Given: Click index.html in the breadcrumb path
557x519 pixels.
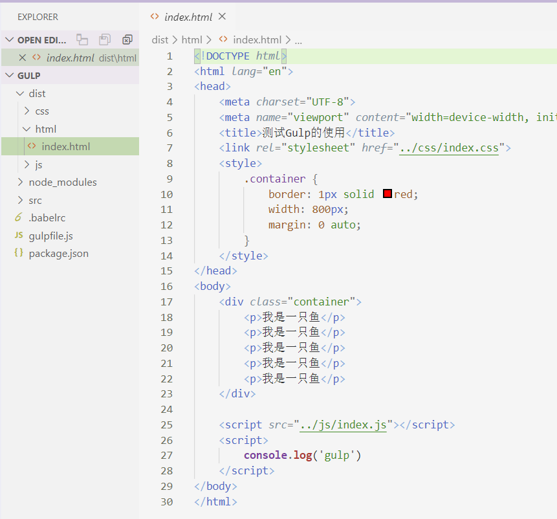Looking at the screenshot, I should (x=257, y=39).
